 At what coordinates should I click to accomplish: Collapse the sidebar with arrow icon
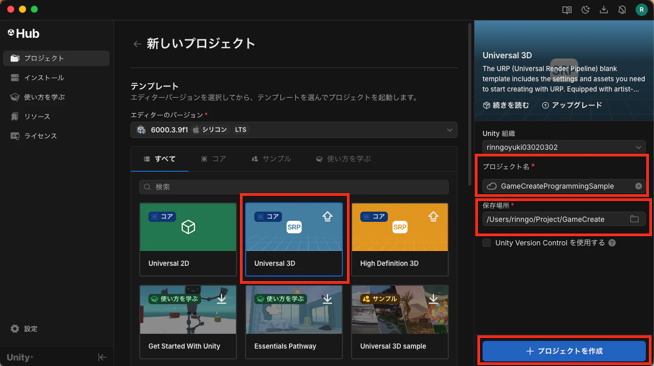tap(102, 357)
